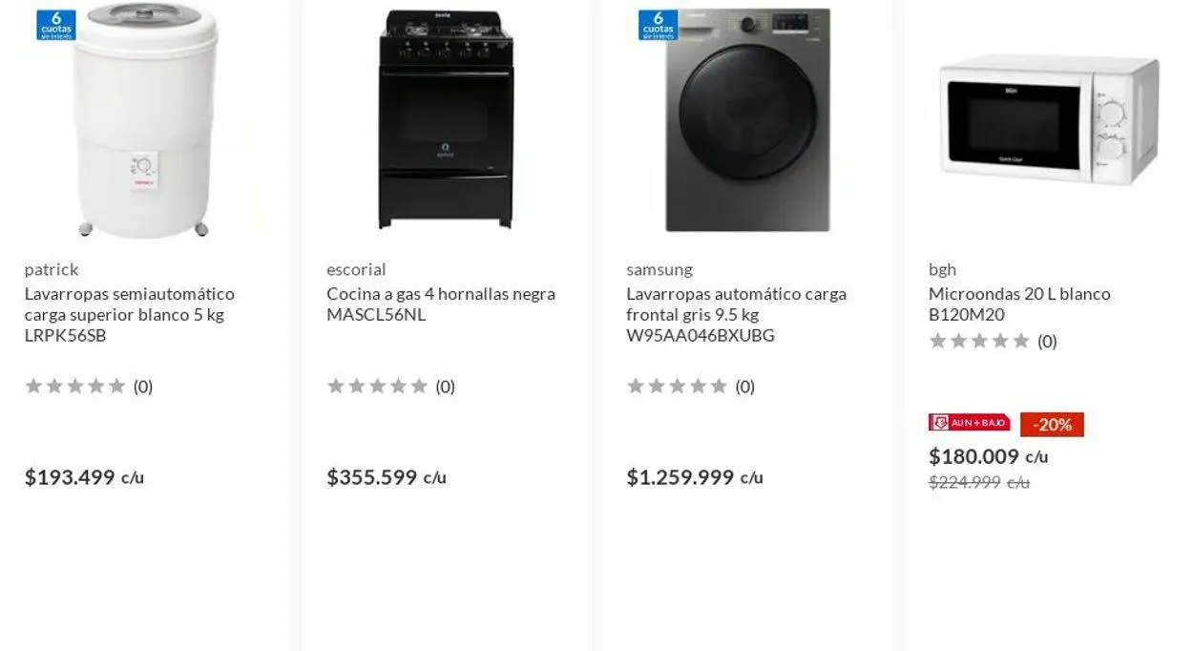Click the star rating of Escorial cocina
The height and width of the screenshot is (651, 1193).
point(378,387)
